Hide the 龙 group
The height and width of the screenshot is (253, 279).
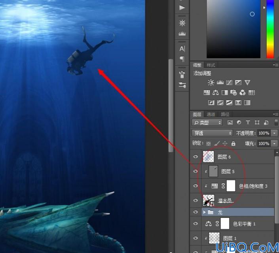[195, 212]
